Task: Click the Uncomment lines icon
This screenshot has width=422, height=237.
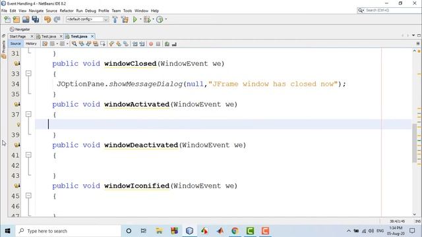Action: 174,44
